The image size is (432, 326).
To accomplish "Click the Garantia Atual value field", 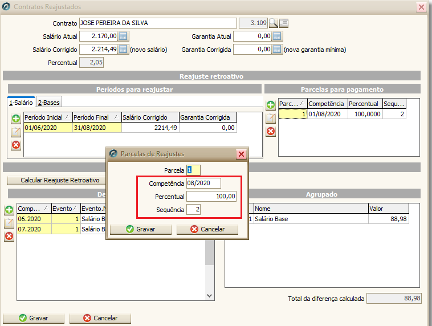I will (252, 36).
